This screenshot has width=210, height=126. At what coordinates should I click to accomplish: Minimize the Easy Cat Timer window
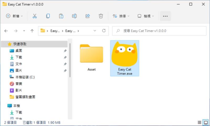(178, 4)
